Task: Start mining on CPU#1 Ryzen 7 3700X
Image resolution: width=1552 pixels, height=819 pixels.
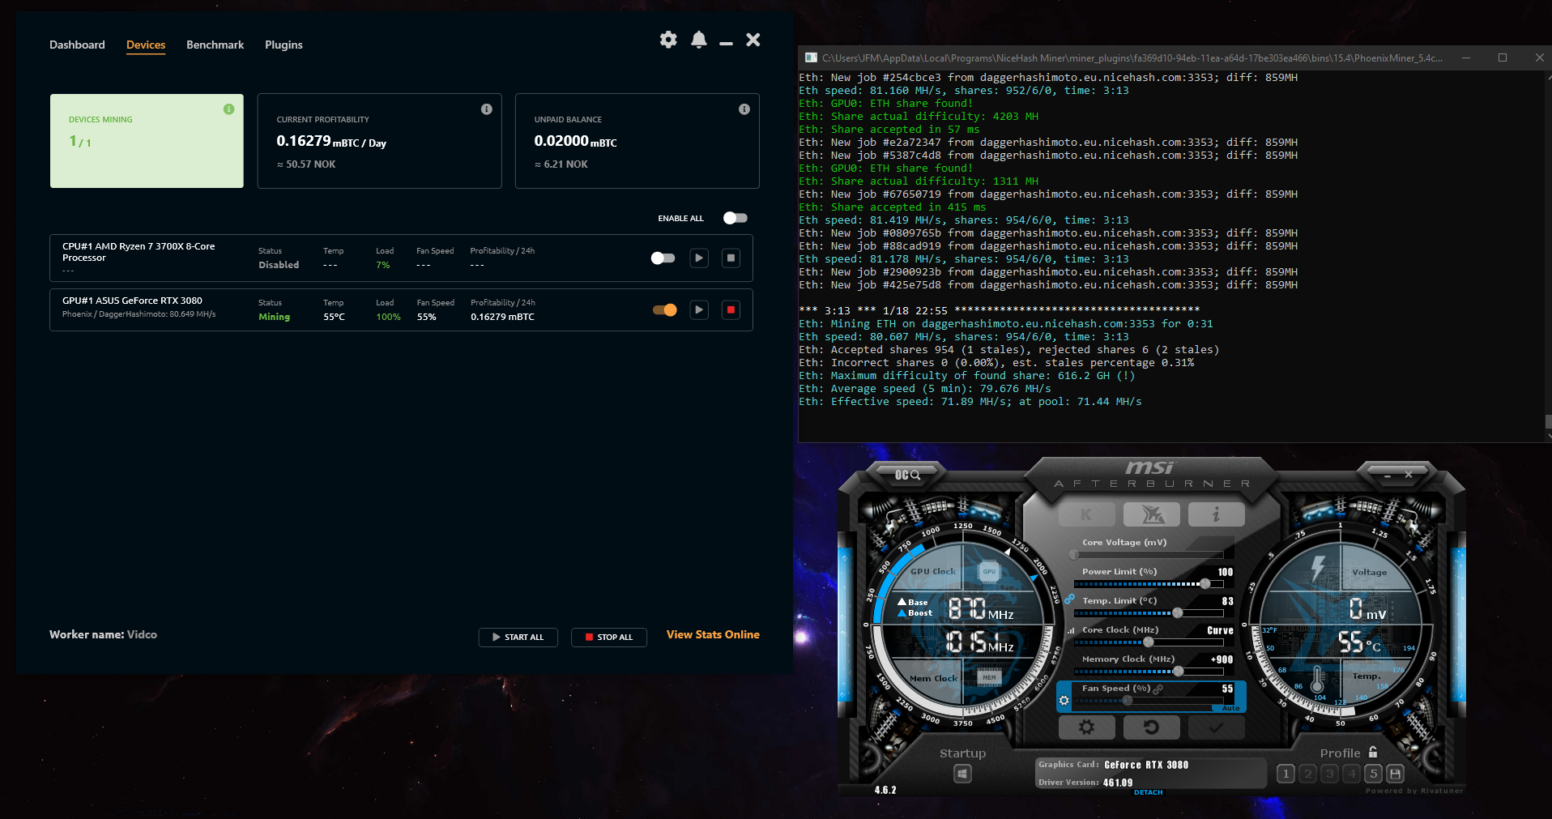Action: pyautogui.click(x=699, y=258)
